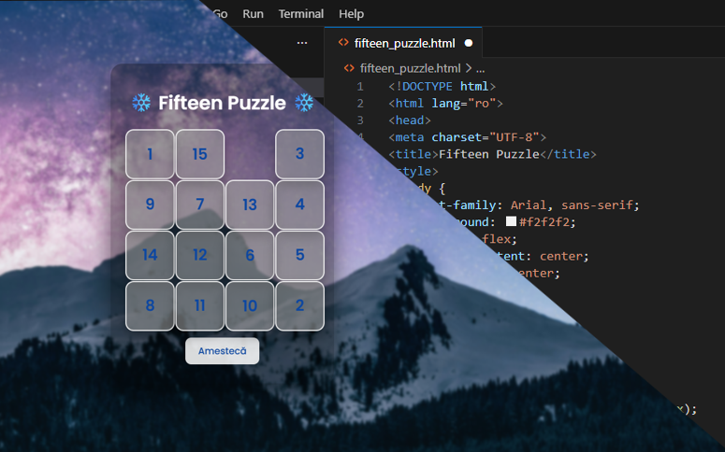Expand the breadcrumb ellipsis after the filename
Screen dimensions: 725x452
click(x=481, y=68)
